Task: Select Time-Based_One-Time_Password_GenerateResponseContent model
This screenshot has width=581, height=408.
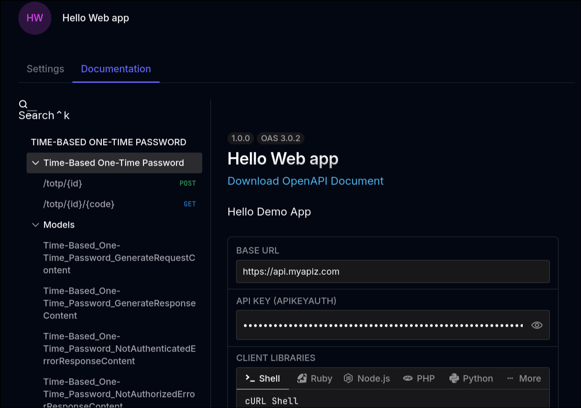Action: pos(119,303)
